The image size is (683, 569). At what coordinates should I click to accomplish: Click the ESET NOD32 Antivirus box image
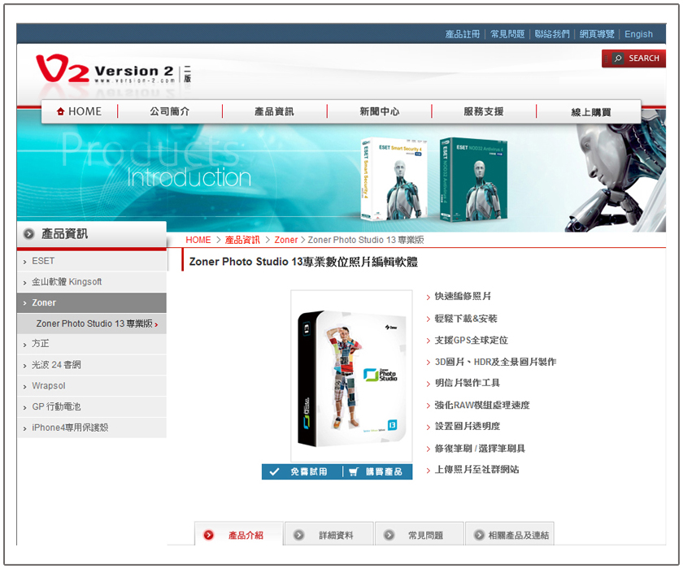point(473,180)
